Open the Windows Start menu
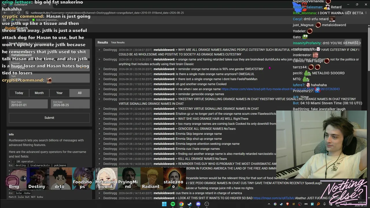The image size is (370, 208). [x=164, y=204]
